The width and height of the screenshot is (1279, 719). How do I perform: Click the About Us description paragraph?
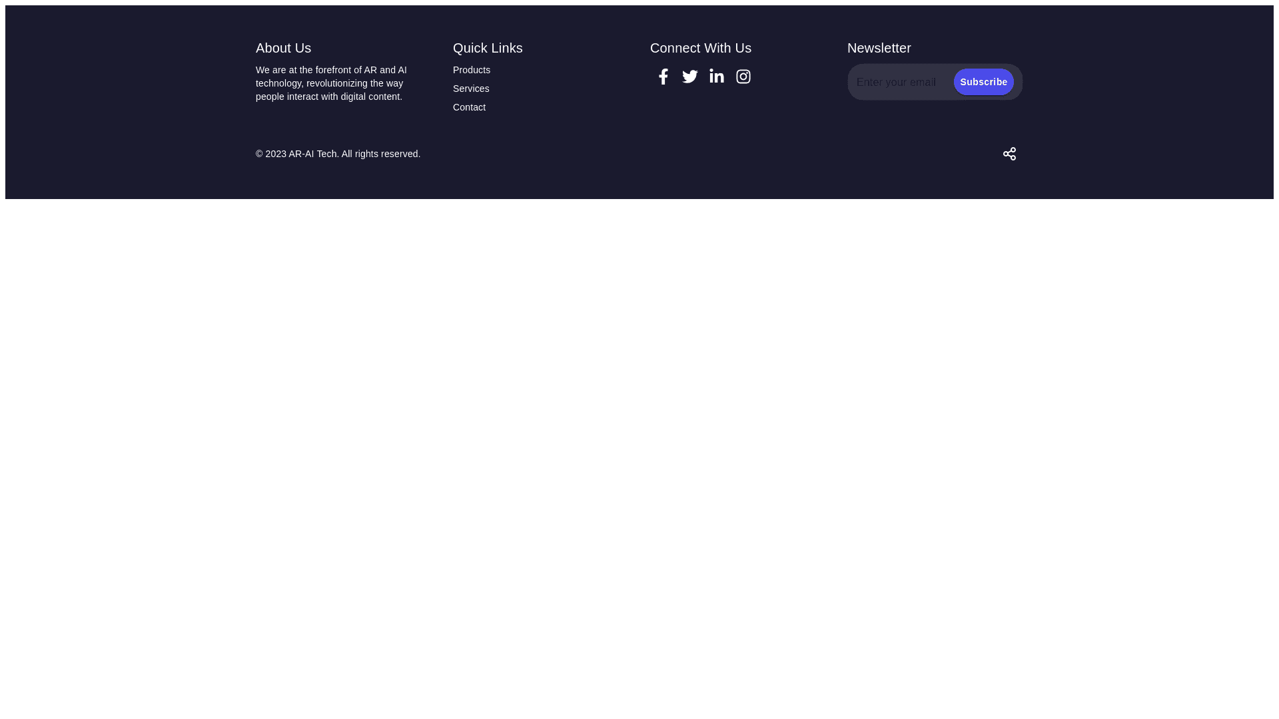pos(330,83)
